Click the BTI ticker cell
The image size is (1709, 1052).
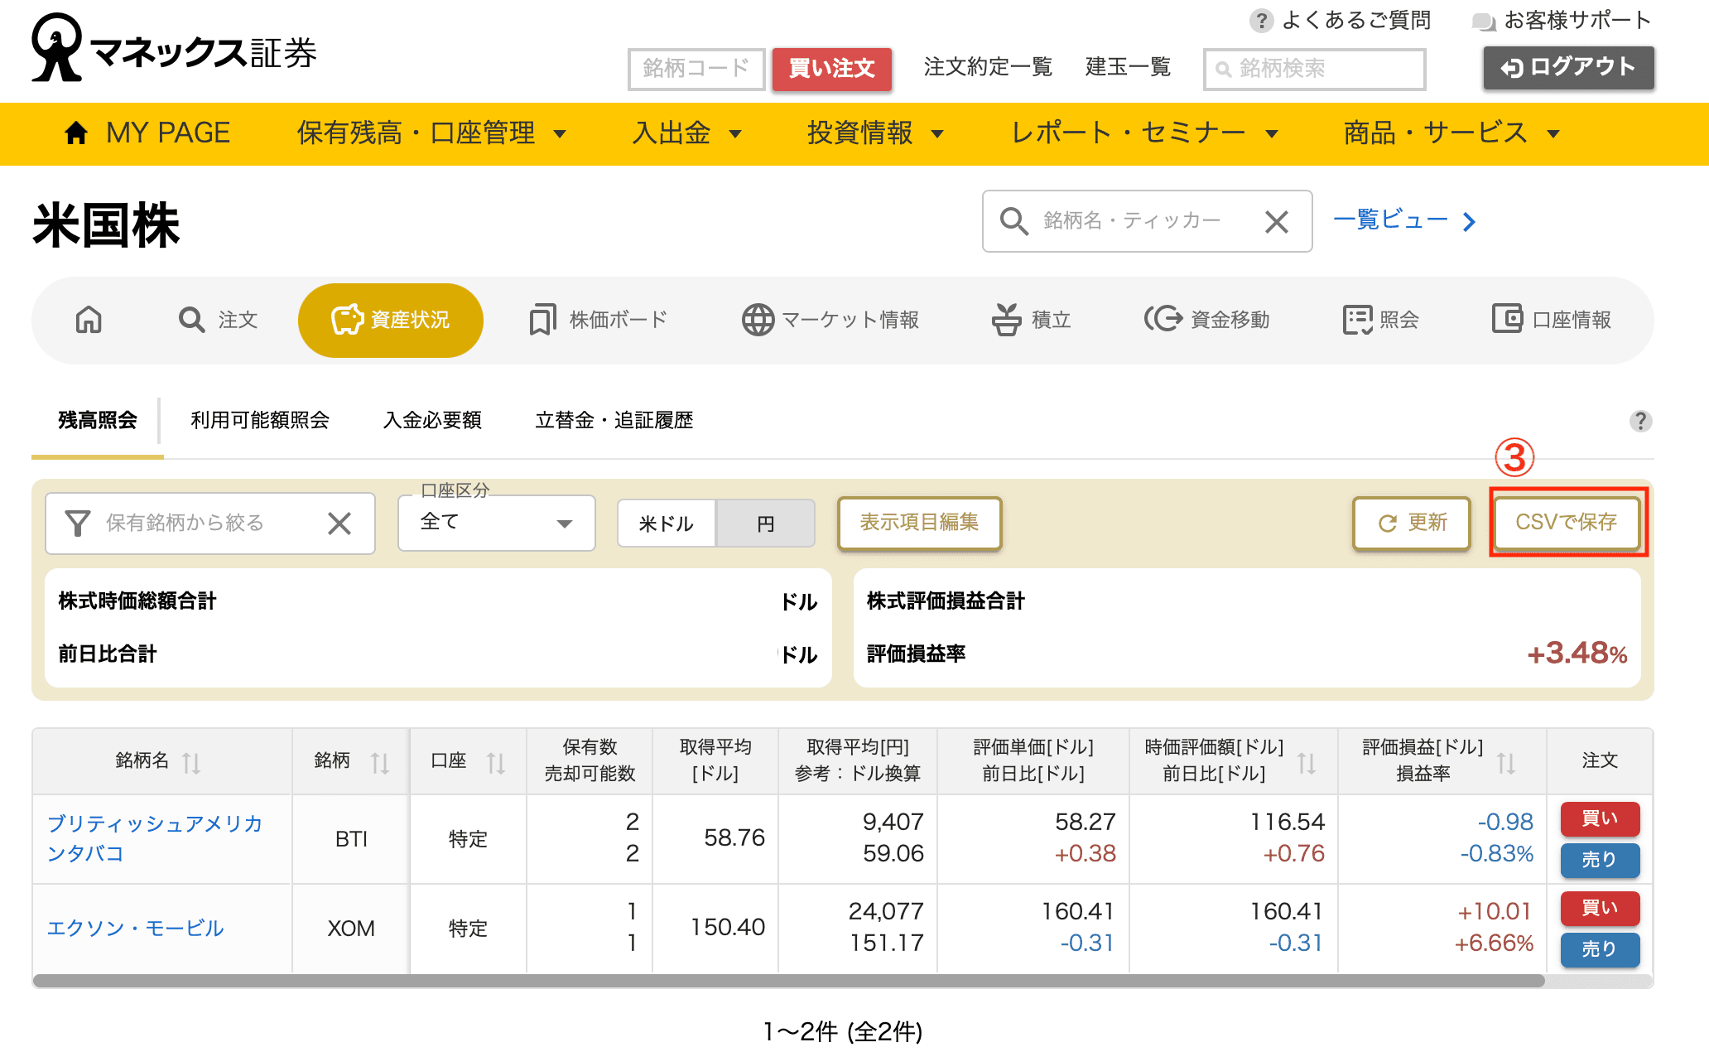351,839
